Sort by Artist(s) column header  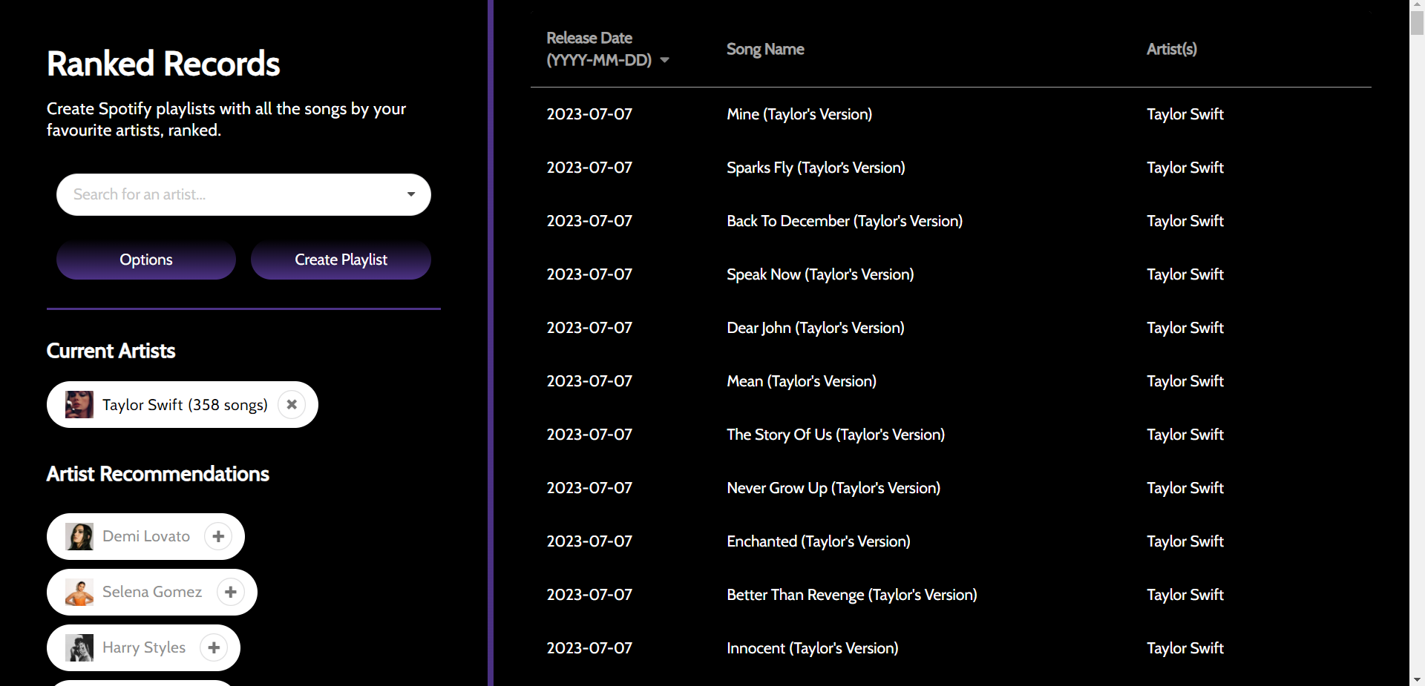[x=1171, y=49]
